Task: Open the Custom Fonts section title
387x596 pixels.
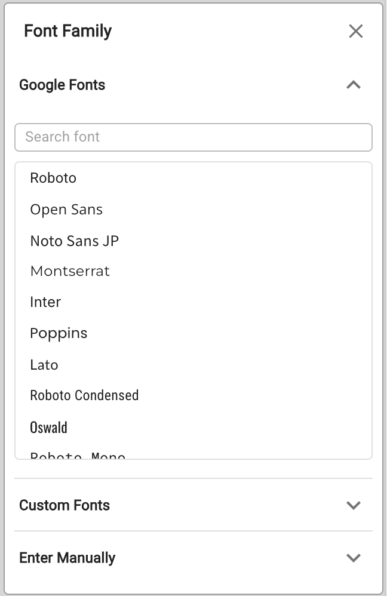Action: (64, 505)
